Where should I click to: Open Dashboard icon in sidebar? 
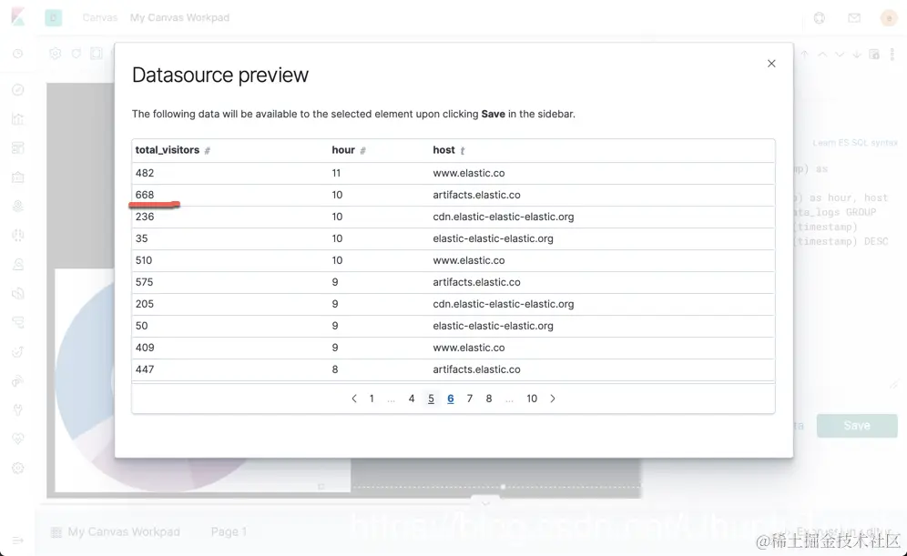[x=18, y=148]
